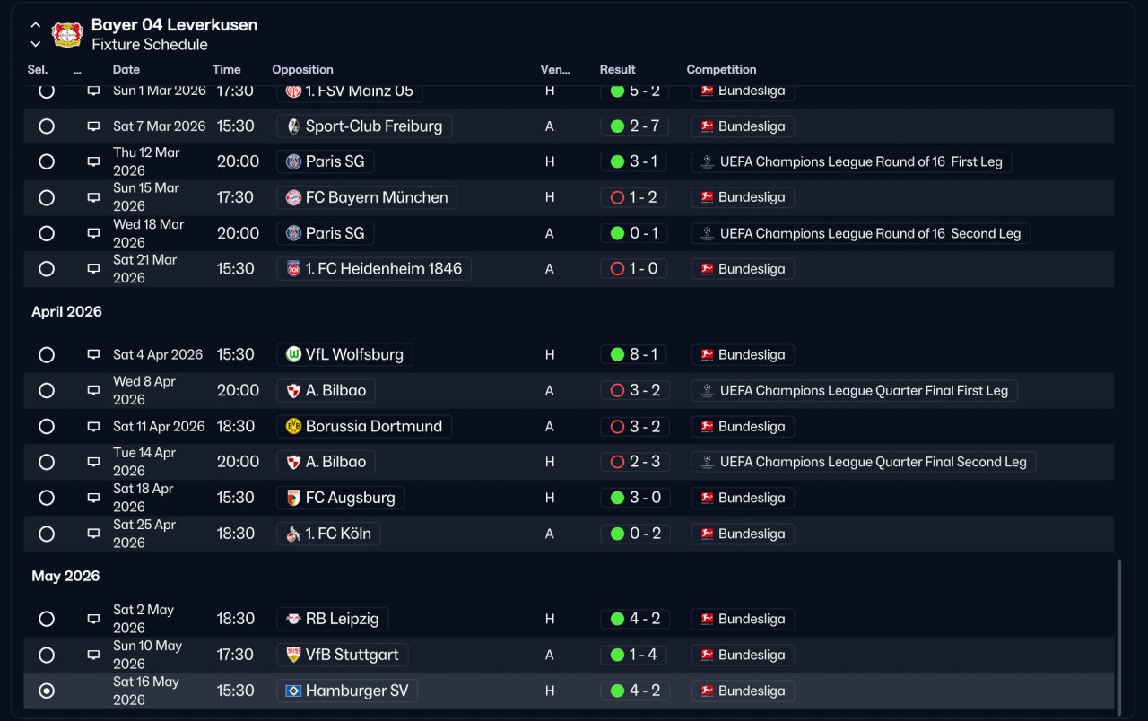The width and height of the screenshot is (1148, 721).
Task: Click the TV icon on the Paris SG home row
Action: coord(93,161)
